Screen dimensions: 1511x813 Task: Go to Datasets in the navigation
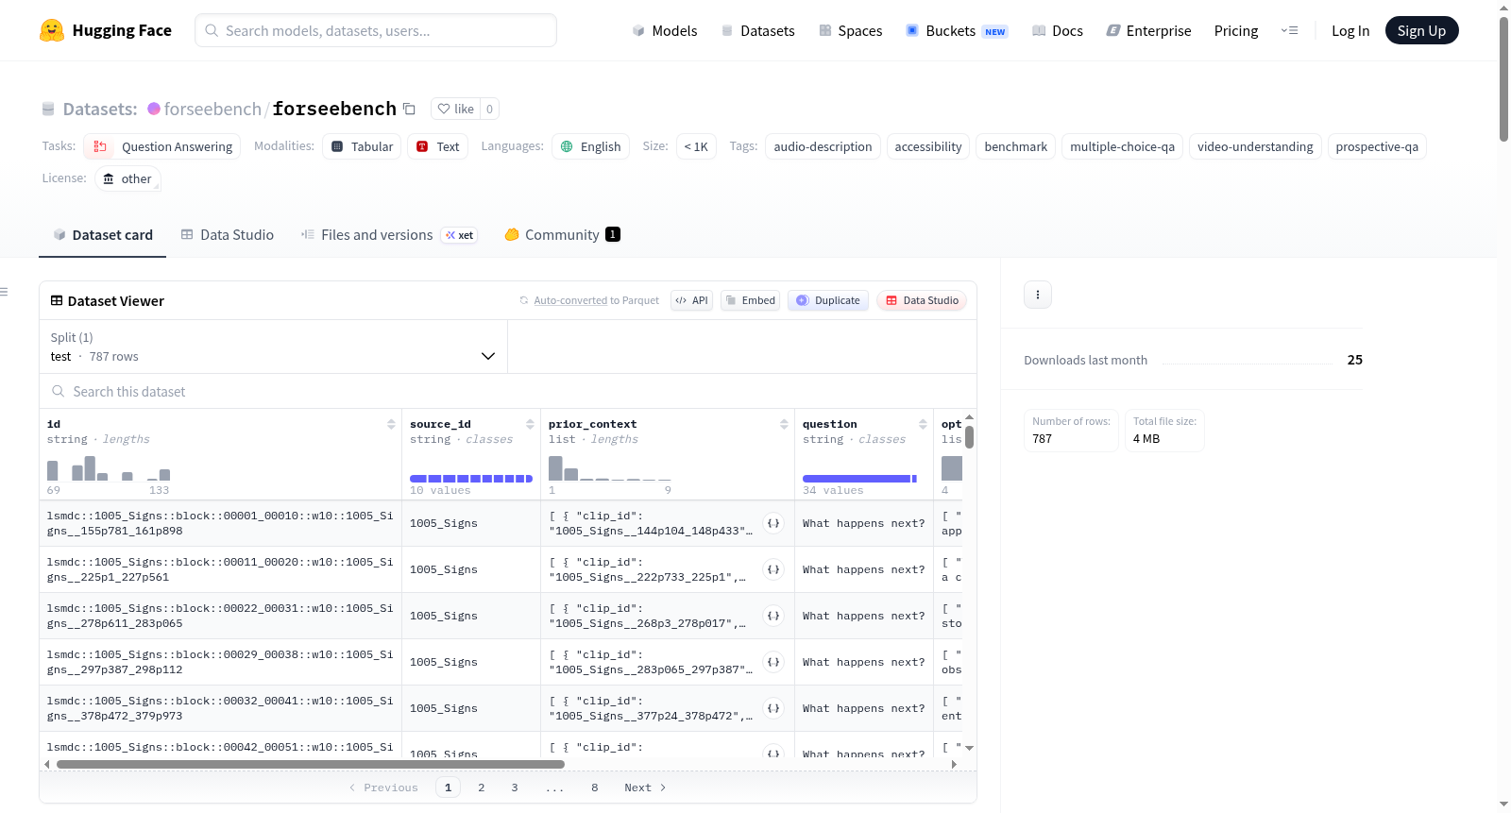coord(757,30)
